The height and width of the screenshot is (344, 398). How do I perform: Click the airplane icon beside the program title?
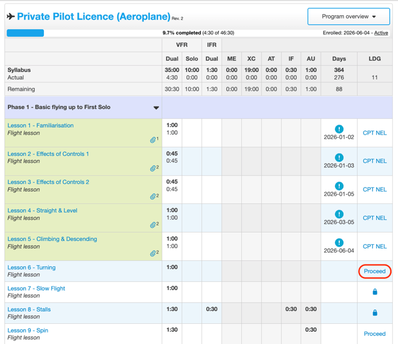click(x=11, y=17)
